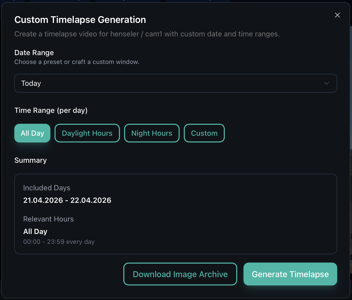The width and height of the screenshot is (352, 300).
Task: Switch to "Night Hours" time range
Action: click(x=152, y=133)
